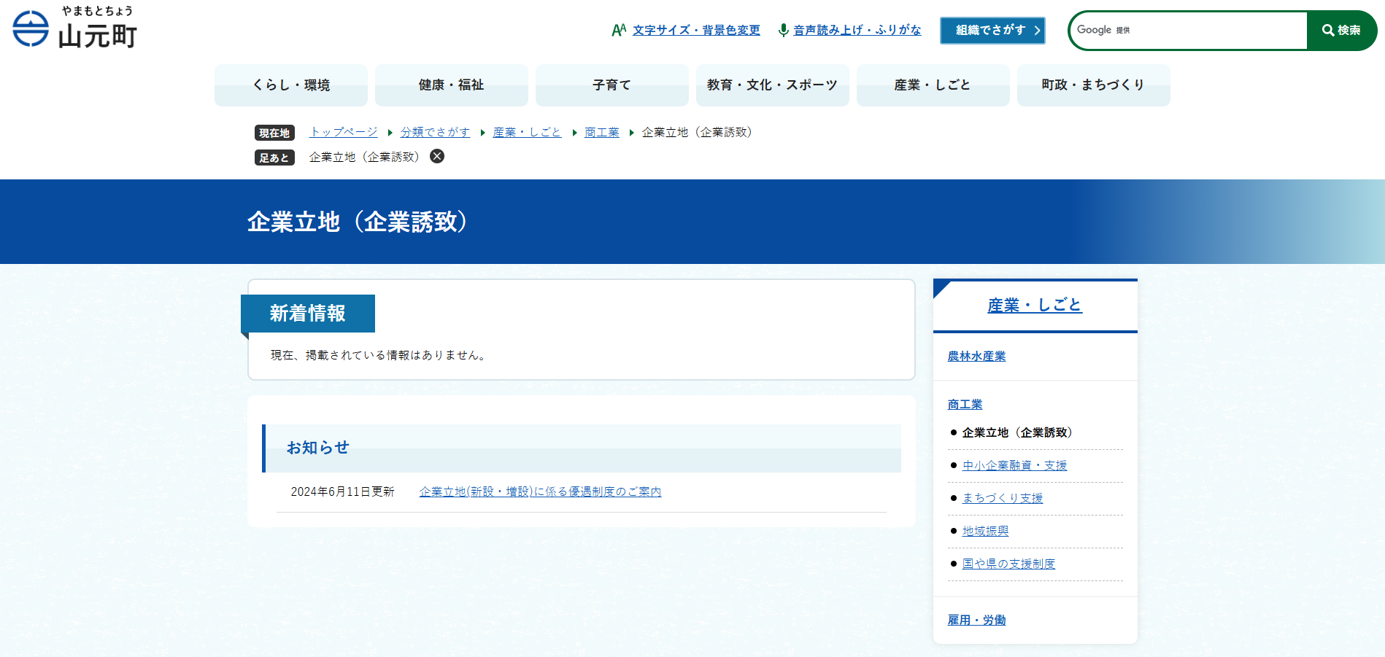This screenshot has width=1385, height=657.
Task: Click the 組織でさがす button
Action: point(992,31)
